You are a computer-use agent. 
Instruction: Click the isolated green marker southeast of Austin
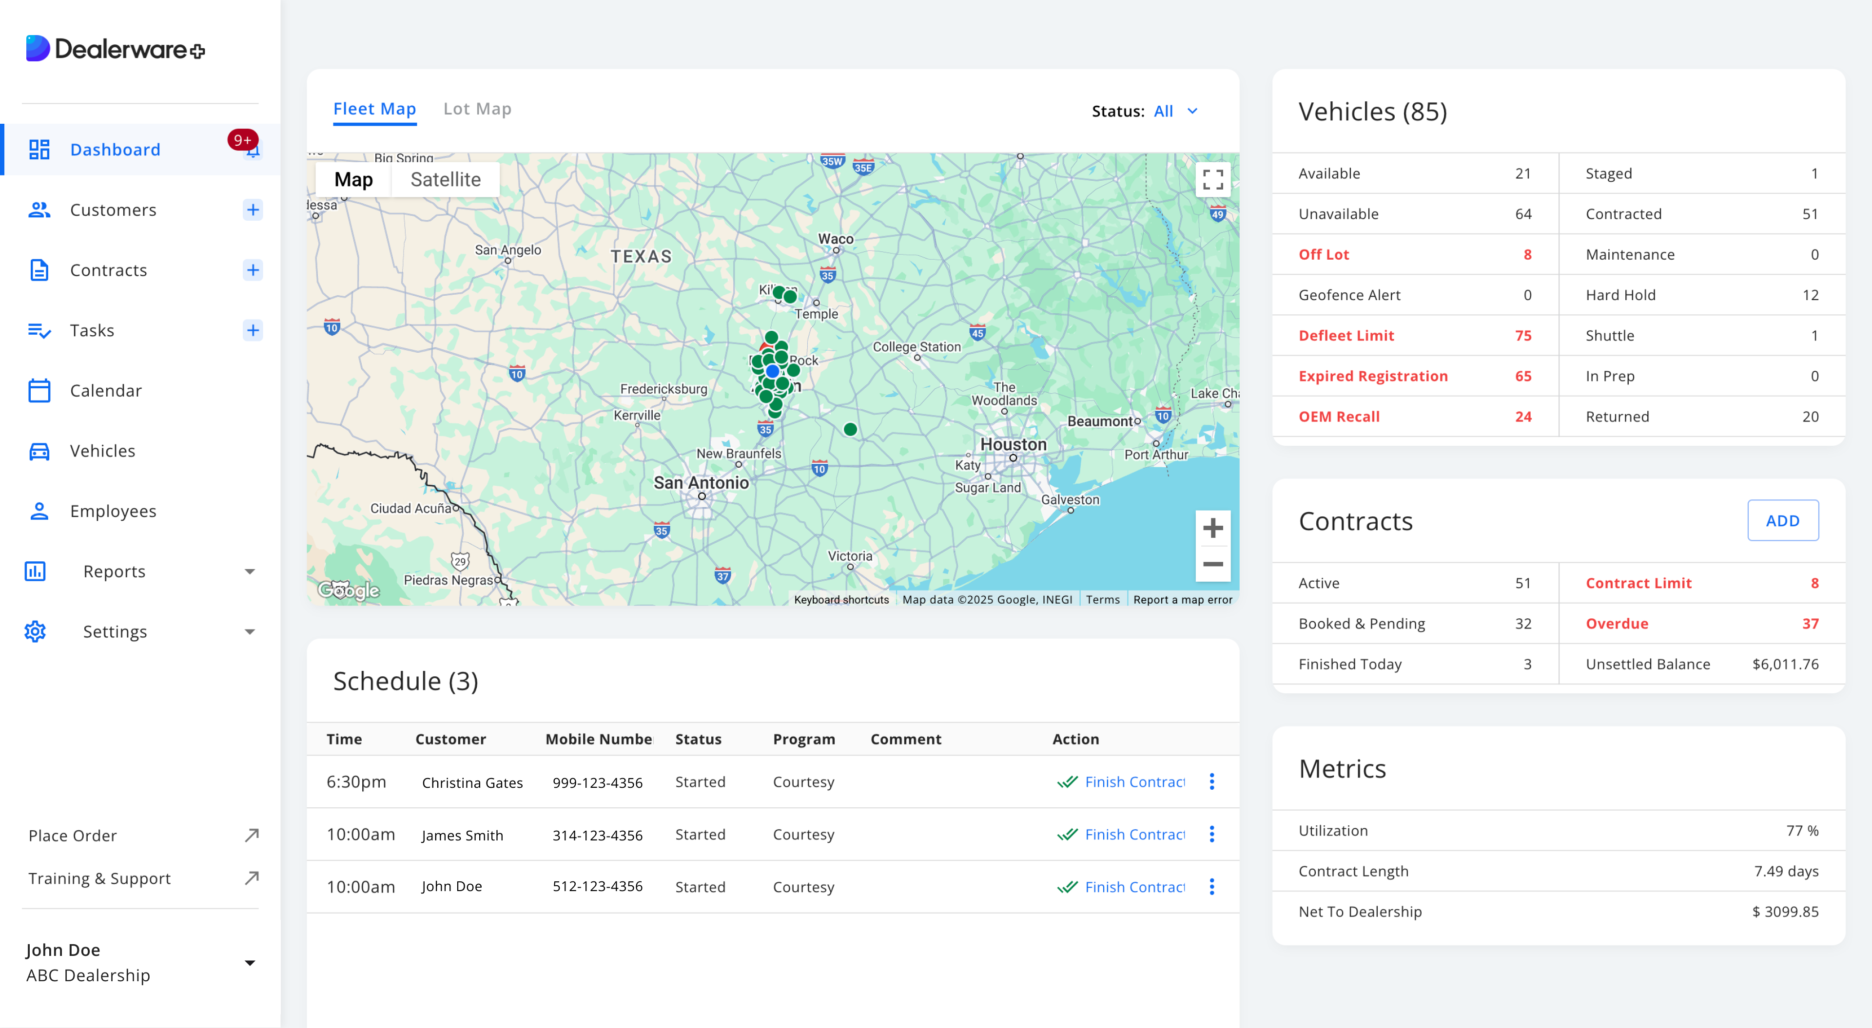point(850,429)
